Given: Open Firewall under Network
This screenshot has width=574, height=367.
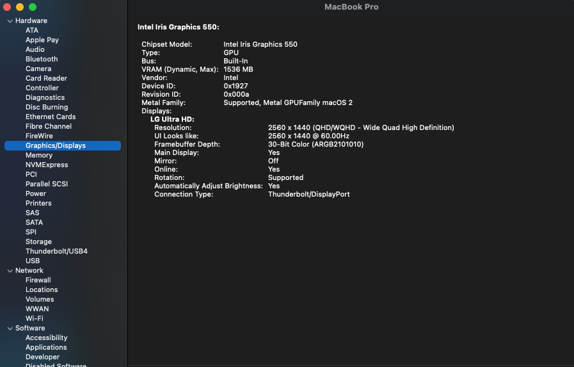Looking at the screenshot, I should tap(38, 280).
